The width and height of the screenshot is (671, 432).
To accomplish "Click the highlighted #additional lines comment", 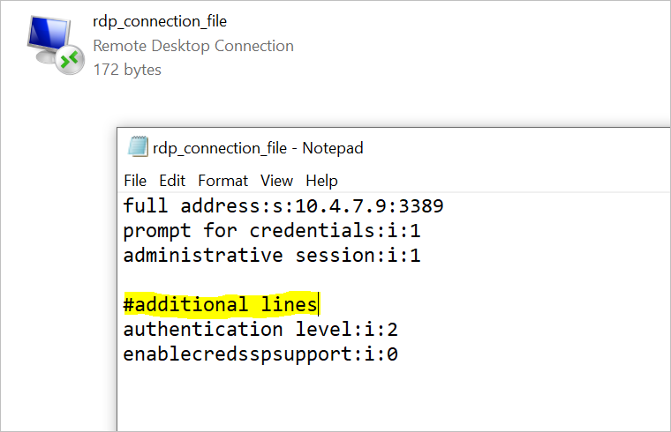I will [x=221, y=305].
